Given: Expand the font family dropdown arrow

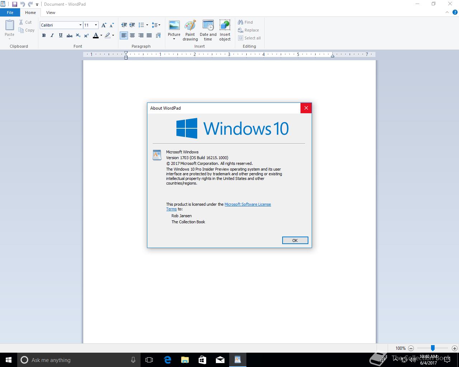Looking at the screenshot, I should click(x=80, y=25).
